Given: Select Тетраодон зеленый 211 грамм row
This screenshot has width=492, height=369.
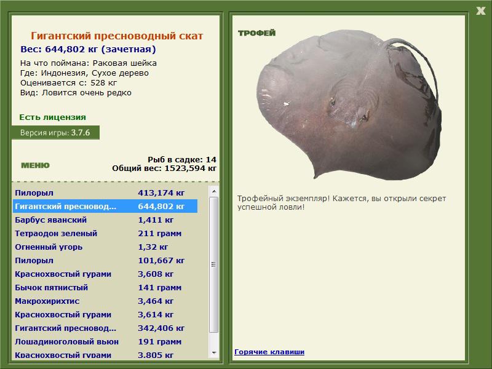Looking at the screenshot, I should click(105, 233).
